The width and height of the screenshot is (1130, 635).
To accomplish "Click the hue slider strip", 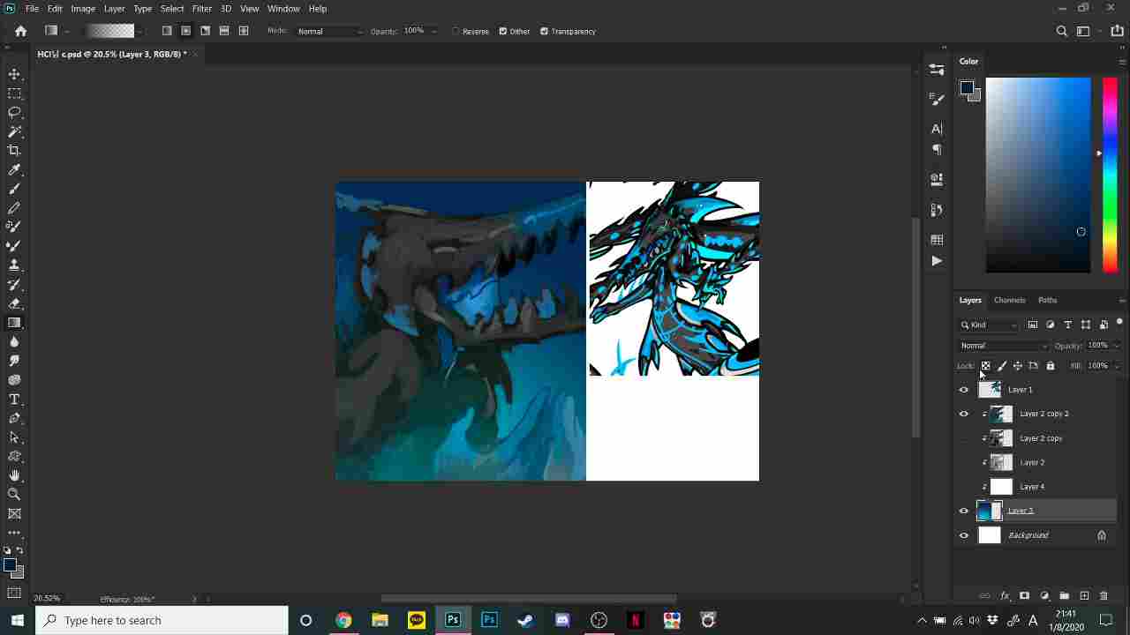I will 1110,175.
